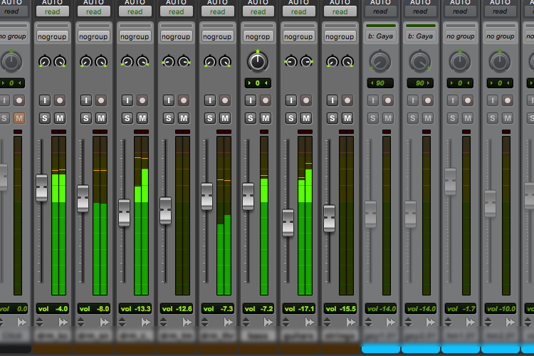Record-enable the channel with vol -17.1

306,100
